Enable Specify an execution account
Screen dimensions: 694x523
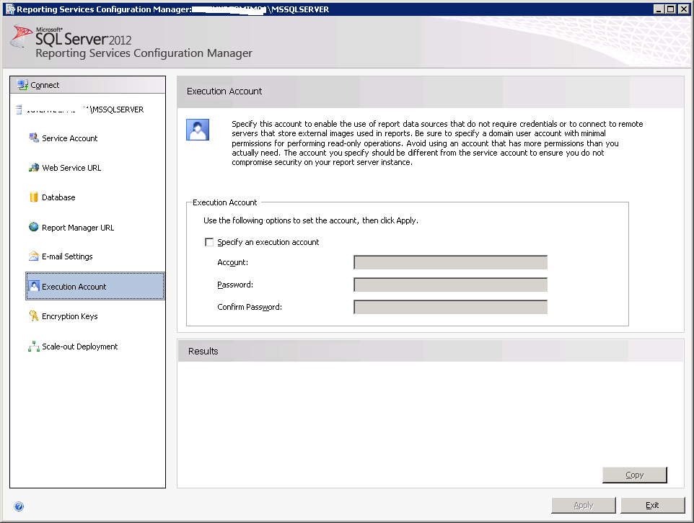pos(209,242)
